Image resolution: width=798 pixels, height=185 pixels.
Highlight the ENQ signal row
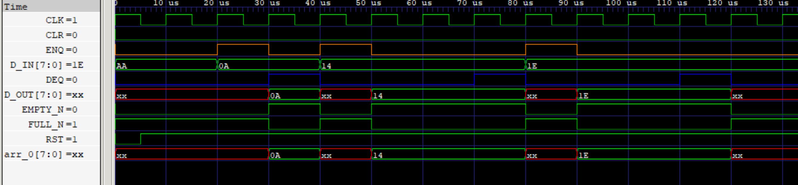[61, 50]
